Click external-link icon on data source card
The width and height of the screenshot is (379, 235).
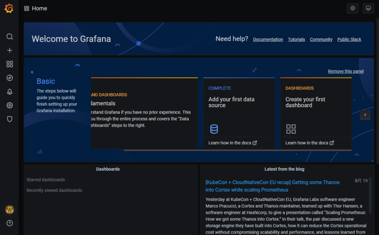(254, 143)
